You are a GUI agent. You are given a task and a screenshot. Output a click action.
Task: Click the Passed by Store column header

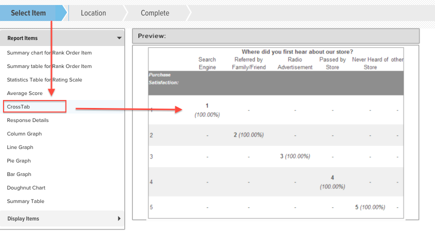[332, 63]
